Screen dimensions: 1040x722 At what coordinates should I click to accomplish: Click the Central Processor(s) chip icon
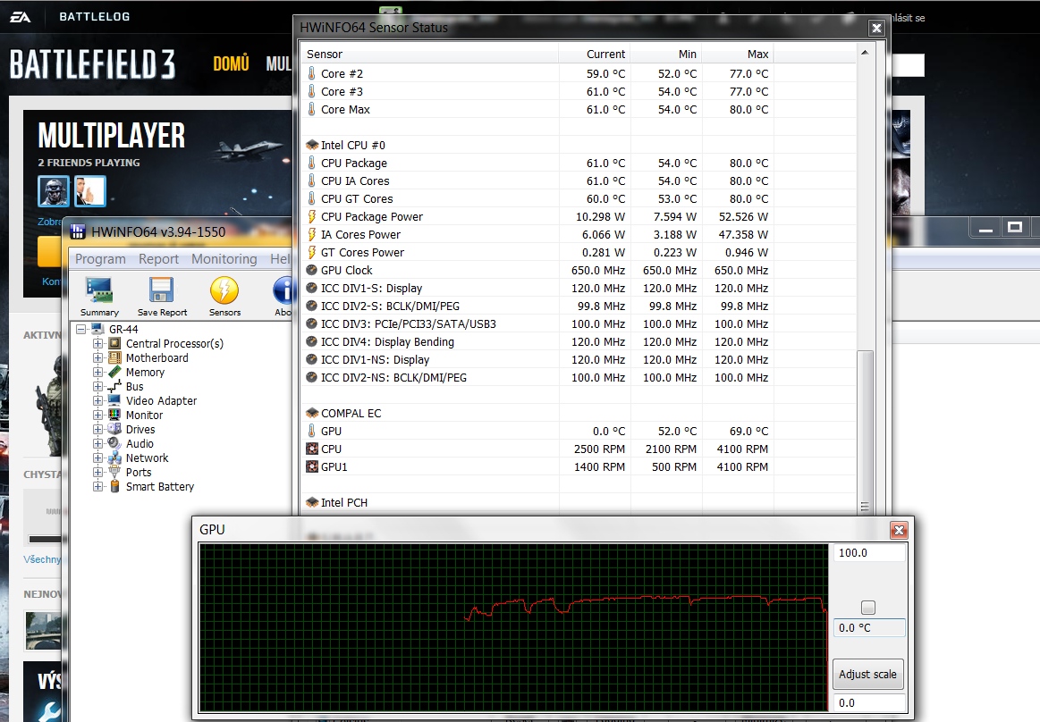pos(114,343)
